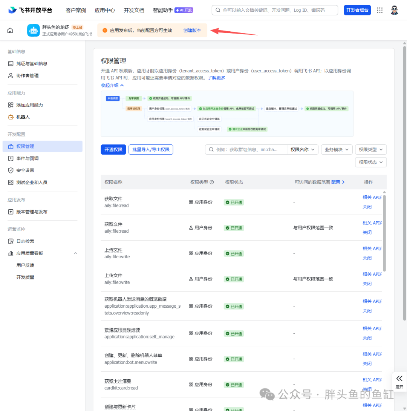This screenshot has width=407, height=411.
Task: Click the orange warning icon in publish notice
Action: click(105, 31)
